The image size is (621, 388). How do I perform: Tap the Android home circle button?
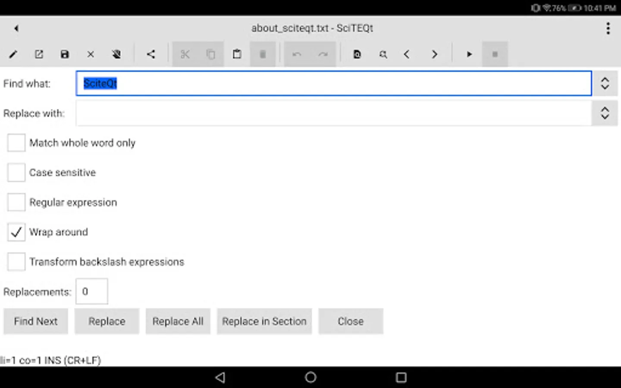click(x=310, y=378)
